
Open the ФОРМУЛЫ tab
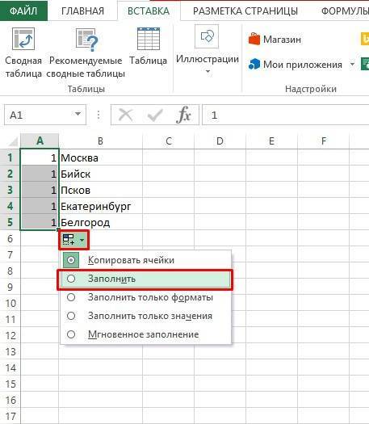(345, 10)
